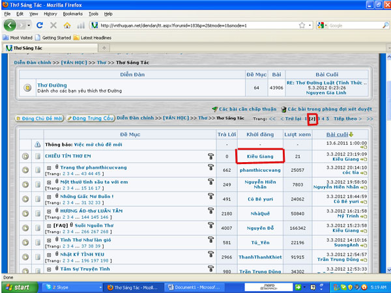The image size is (391, 293).
Task: Open the back-history dropdown arrow
Action: pyautogui.click(x=29, y=25)
